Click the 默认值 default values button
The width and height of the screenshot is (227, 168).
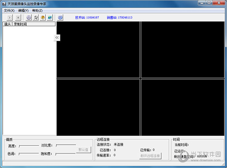(84, 150)
